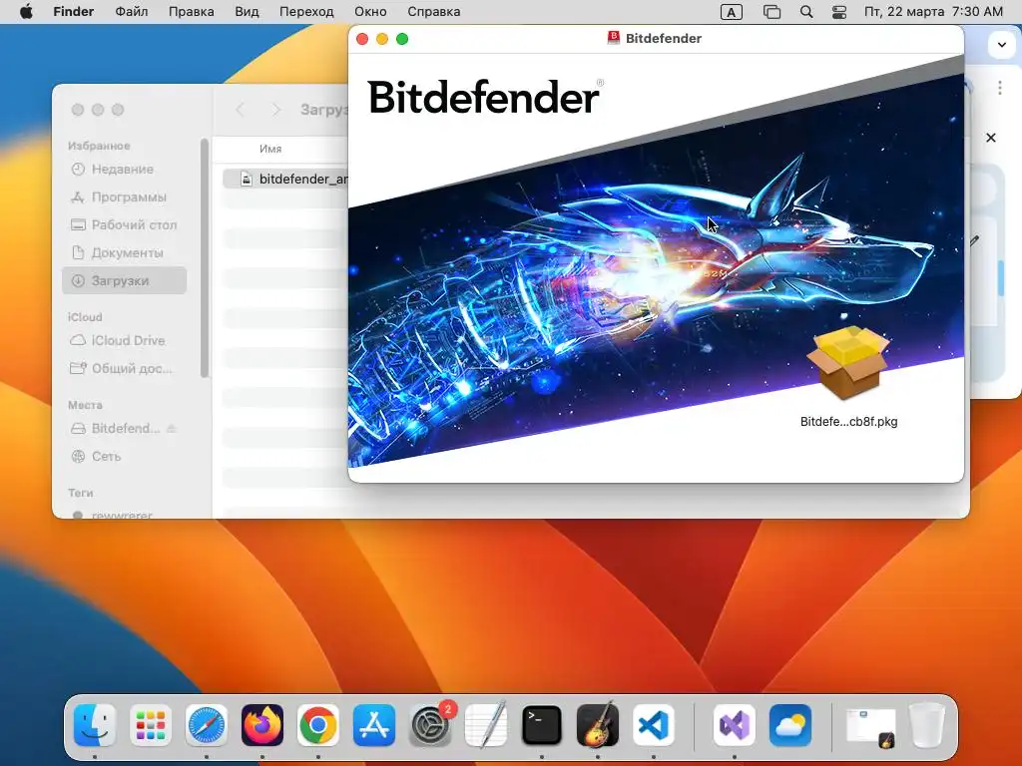Open the Вид menu

(x=248, y=12)
